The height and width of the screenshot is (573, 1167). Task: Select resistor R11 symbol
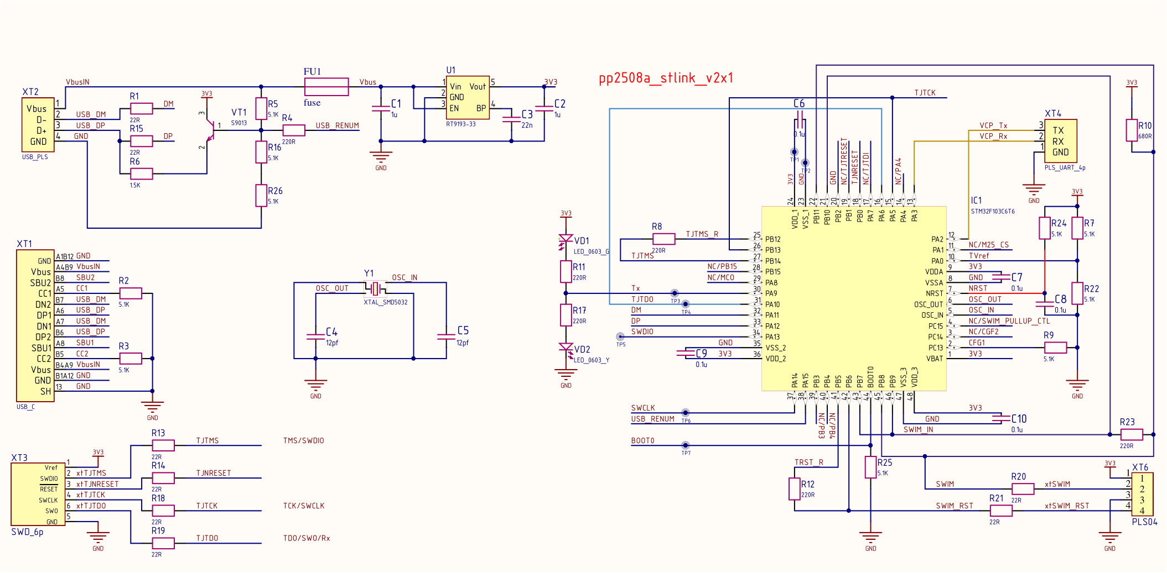(x=566, y=271)
